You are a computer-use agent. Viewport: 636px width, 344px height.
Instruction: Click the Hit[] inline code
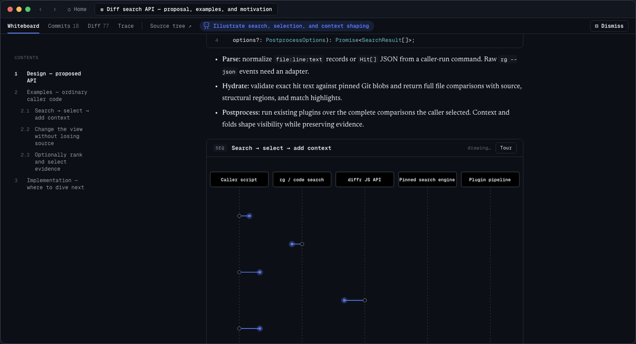[x=368, y=59]
